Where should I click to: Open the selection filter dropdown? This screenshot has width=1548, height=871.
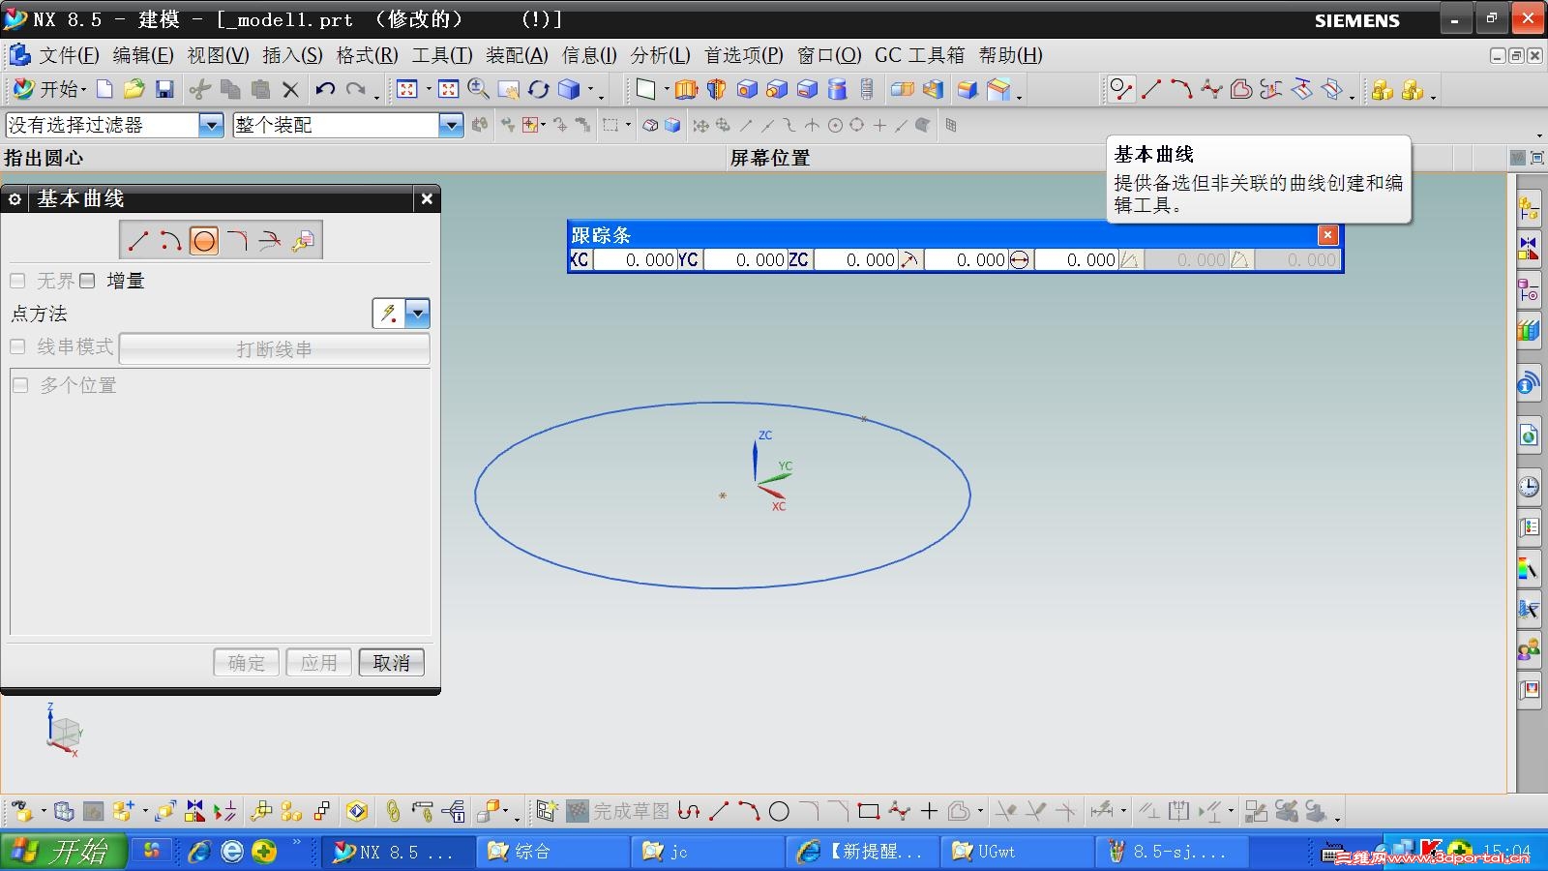[x=211, y=125]
